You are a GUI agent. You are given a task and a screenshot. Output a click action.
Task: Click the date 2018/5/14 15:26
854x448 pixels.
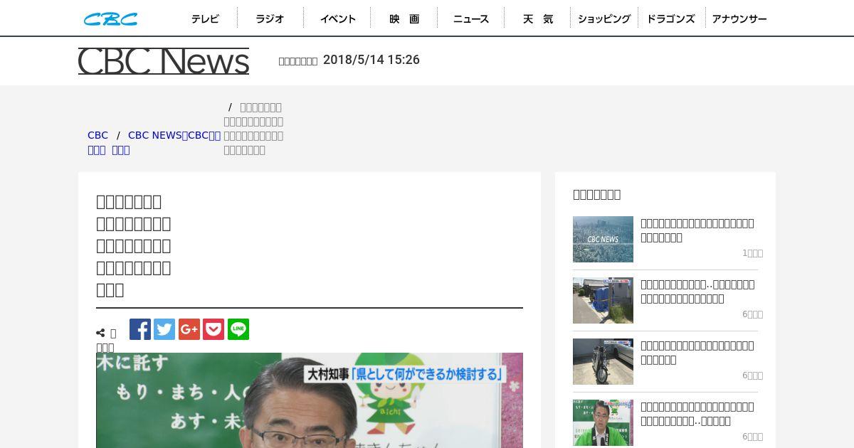[x=371, y=60]
